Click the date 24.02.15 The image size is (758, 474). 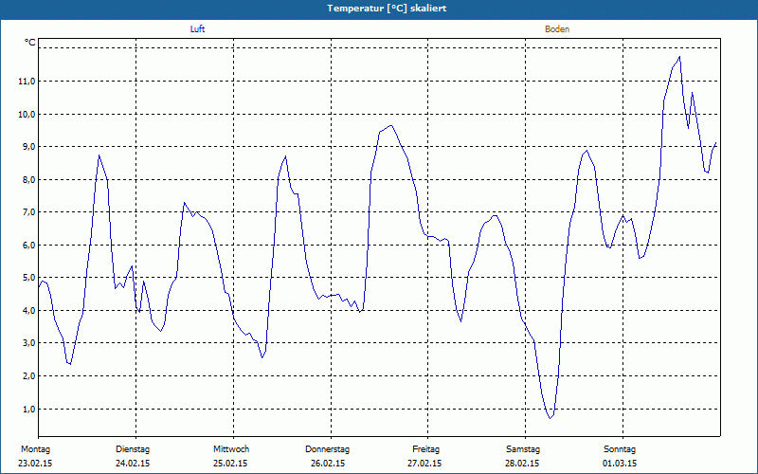(133, 464)
